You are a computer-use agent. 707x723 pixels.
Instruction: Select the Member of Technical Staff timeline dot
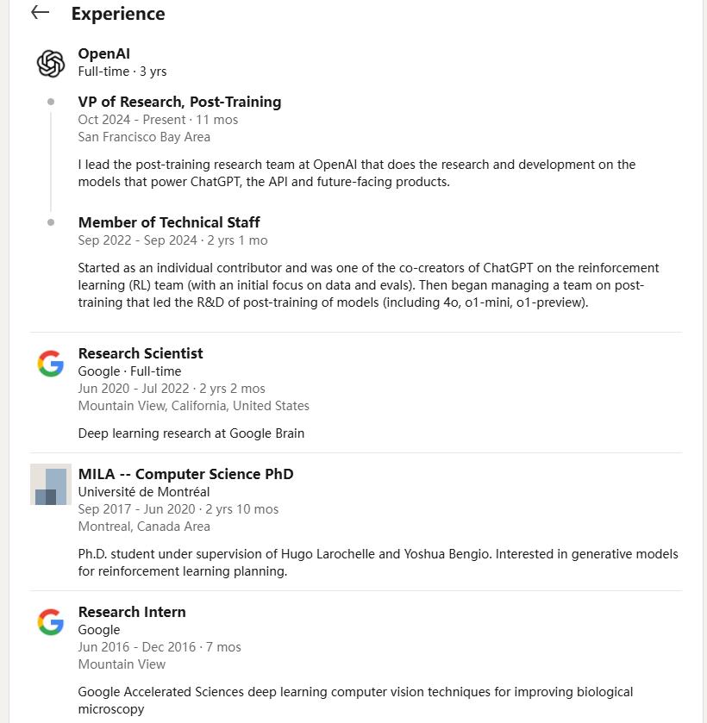51,222
